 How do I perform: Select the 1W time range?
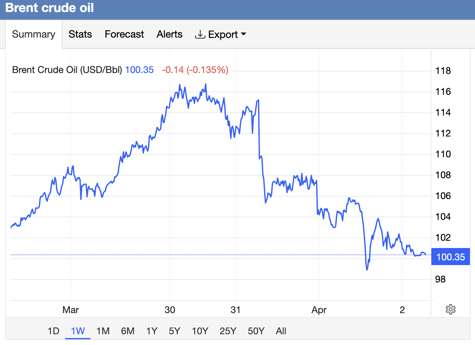(78, 331)
